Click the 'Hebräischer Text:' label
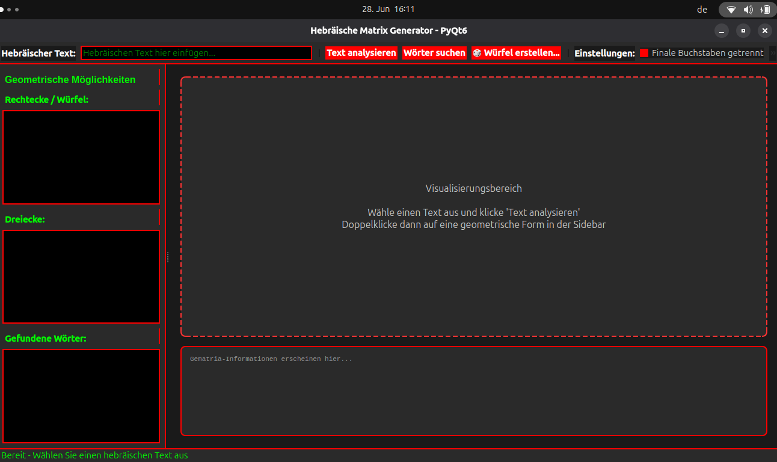 (38, 53)
